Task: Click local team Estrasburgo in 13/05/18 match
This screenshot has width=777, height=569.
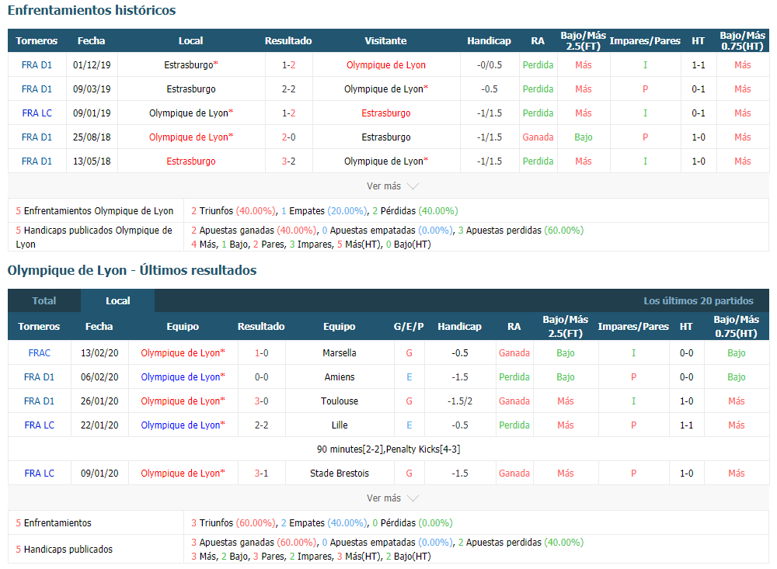Action: (191, 161)
